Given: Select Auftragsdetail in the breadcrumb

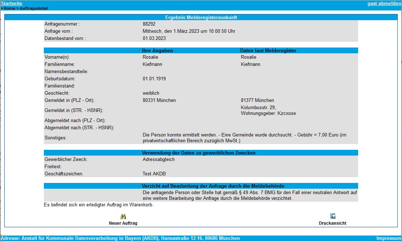Looking at the screenshot, I should pos(33,8).
